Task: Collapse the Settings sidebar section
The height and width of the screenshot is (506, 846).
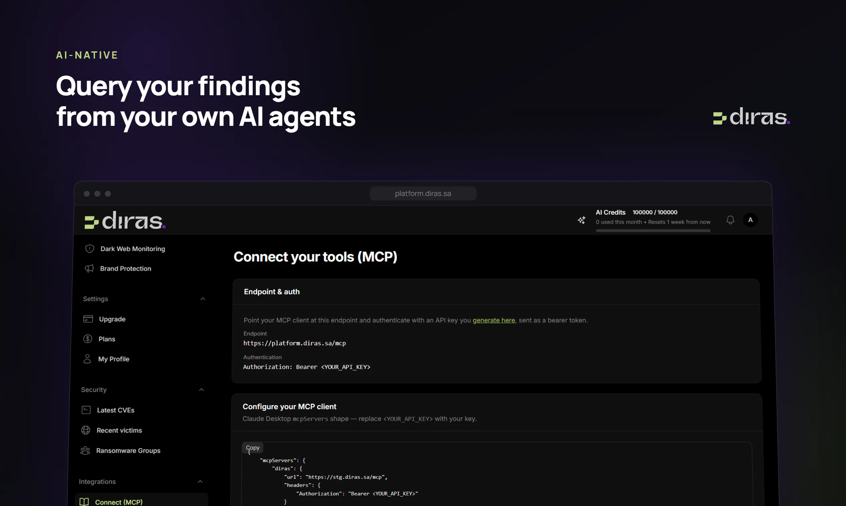Action: [x=203, y=299]
